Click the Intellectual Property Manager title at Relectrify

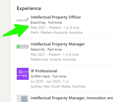(58, 44)
